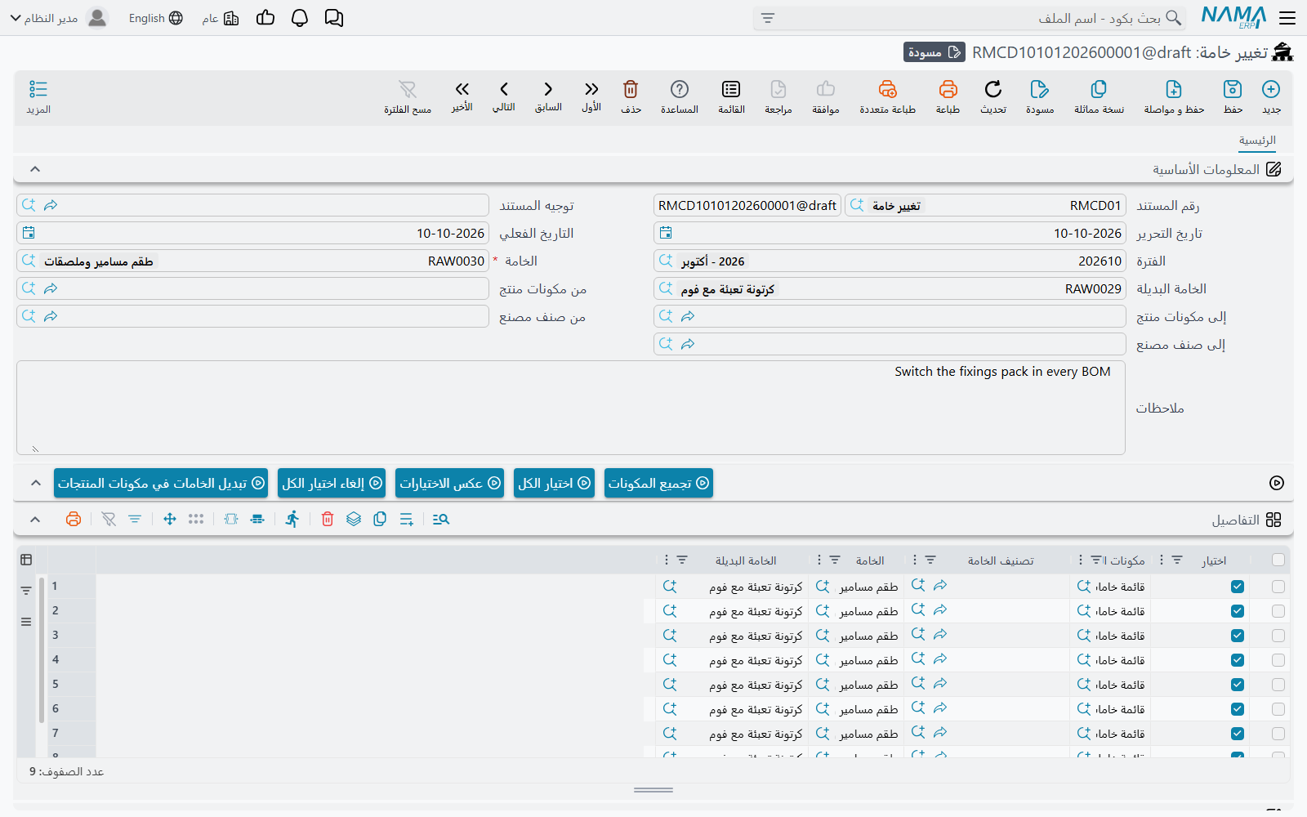Open the main hamburger menu
The image size is (1307, 817).
click(x=1287, y=18)
